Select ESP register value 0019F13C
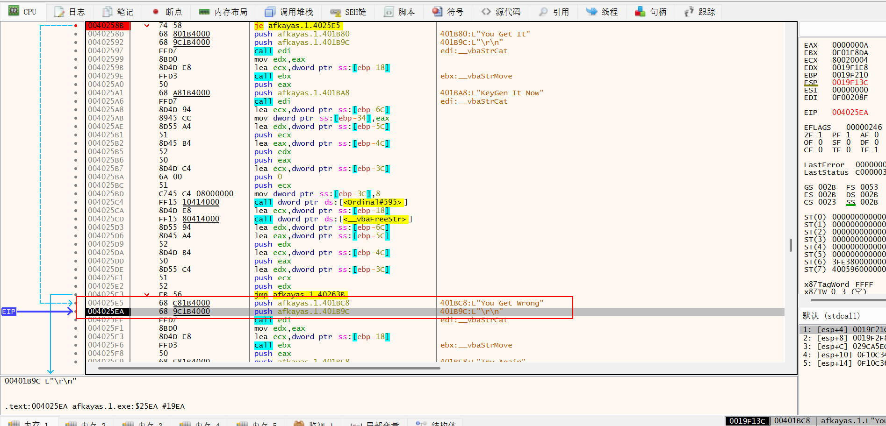Viewport: 886px width, 426px height. coord(850,82)
